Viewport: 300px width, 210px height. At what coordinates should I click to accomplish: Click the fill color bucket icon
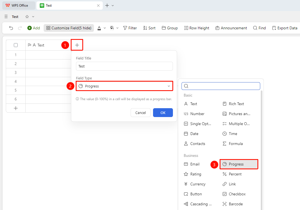[x=112, y=28]
